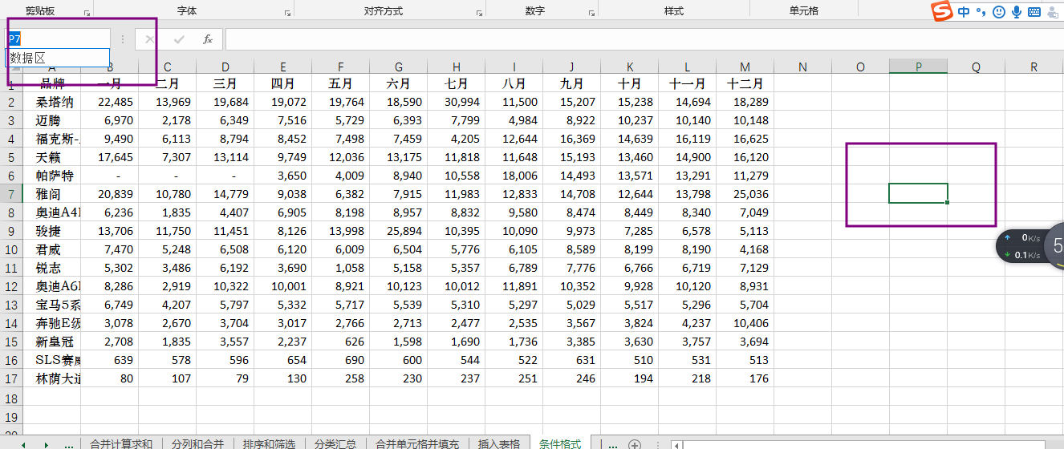The width and height of the screenshot is (1064, 449).
Task: Open the Sogou soft keyboard icon
Action: tap(1034, 12)
